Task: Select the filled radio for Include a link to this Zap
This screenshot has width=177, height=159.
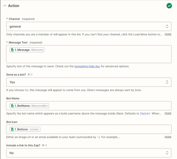Action: 43,145
